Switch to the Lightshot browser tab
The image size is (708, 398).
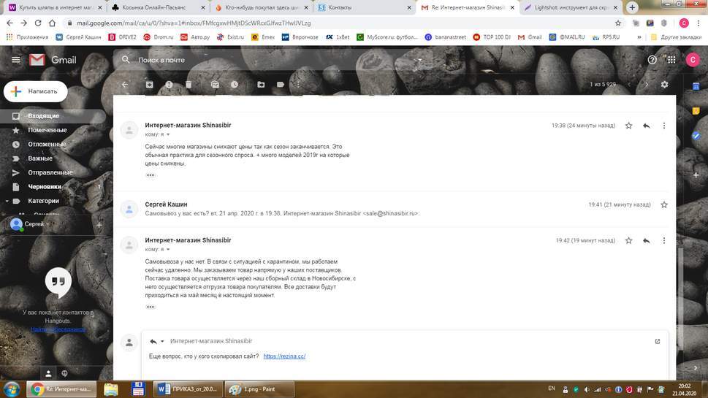[x=568, y=7]
